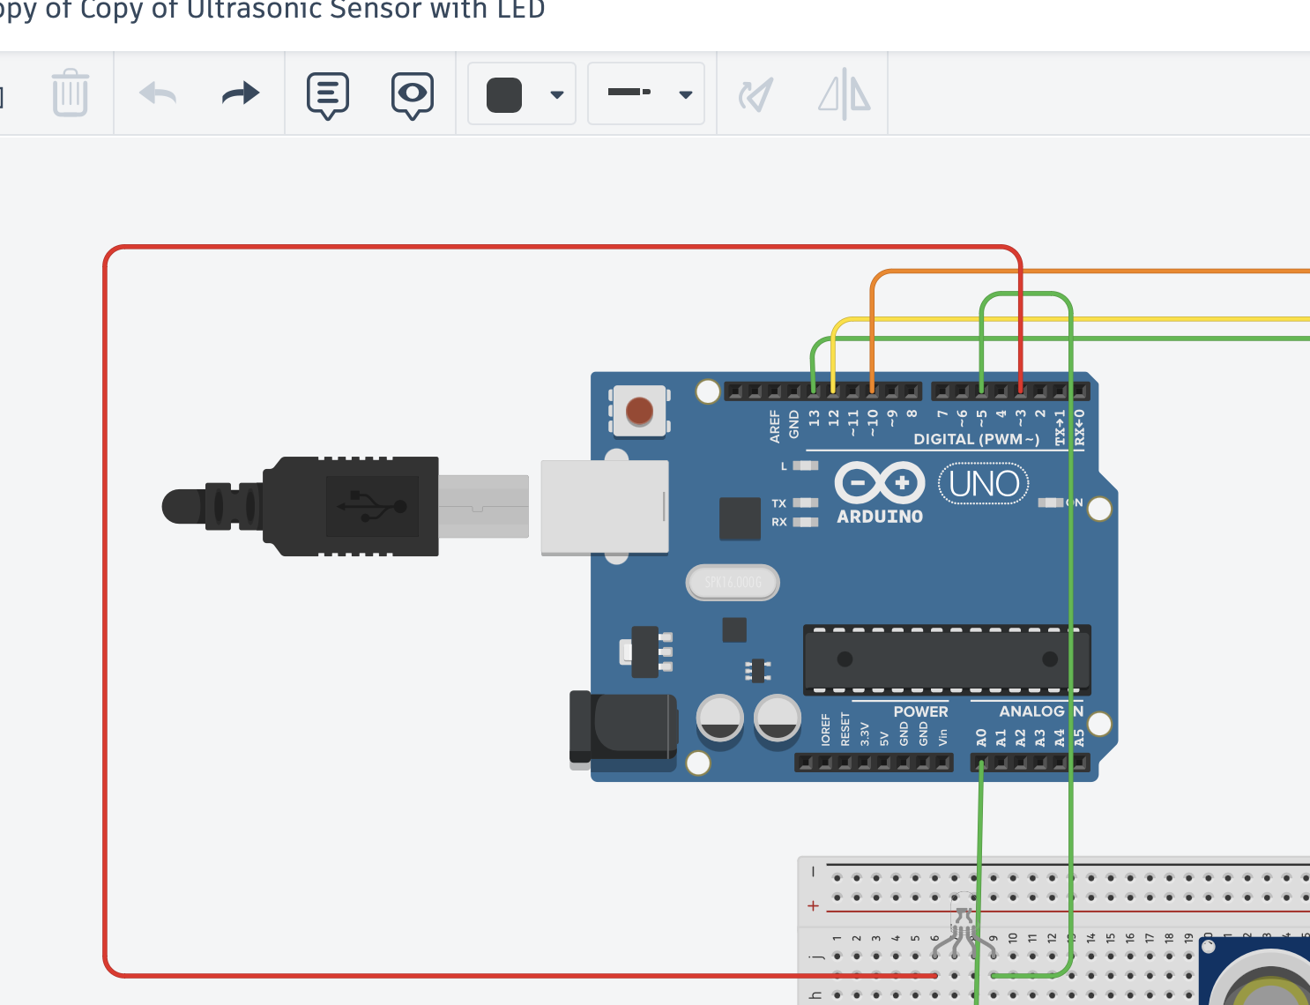Select the RGB LED on breadboard
Image resolution: width=1310 pixels, height=1005 pixels.
coord(964,926)
